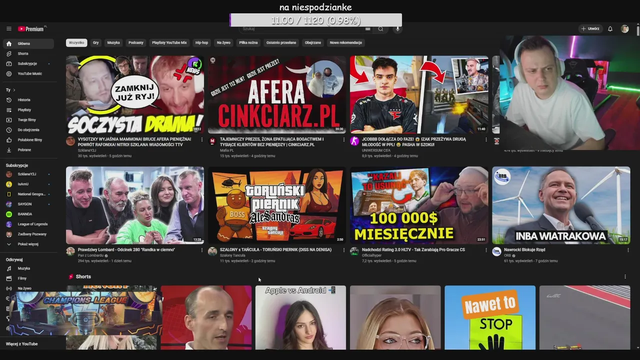
Task: Open Pobrane downloads
Action: pyautogui.click(x=29, y=150)
